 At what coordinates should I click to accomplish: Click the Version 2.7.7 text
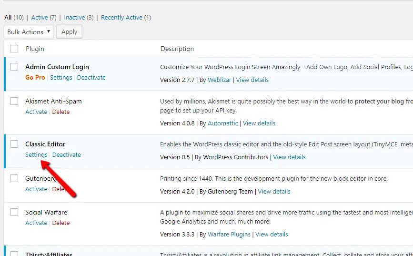coord(177,80)
